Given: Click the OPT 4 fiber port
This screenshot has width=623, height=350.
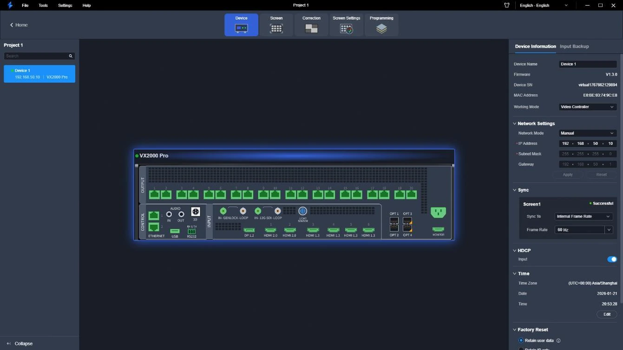Looking at the screenshot, I should click(407, 228).
